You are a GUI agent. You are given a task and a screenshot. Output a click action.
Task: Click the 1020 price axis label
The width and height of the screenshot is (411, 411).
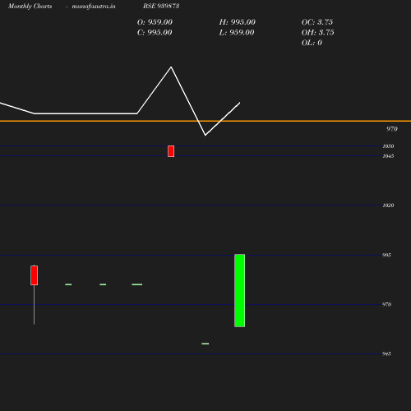click(388, 205)
